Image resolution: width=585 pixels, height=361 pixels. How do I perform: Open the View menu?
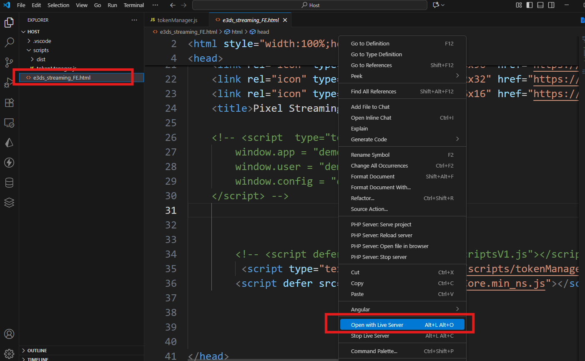(x=82, y=5)
